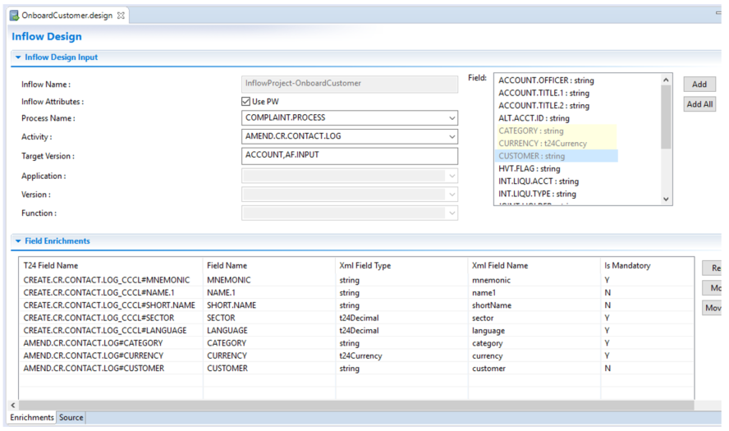
Task: Expand the Activity dropdown list
Action: tap(452, 136)
